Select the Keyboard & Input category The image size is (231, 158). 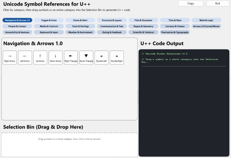click(49, 32)
